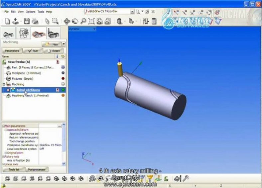
Task: Click the Reset button
Action: pos(54,51)
